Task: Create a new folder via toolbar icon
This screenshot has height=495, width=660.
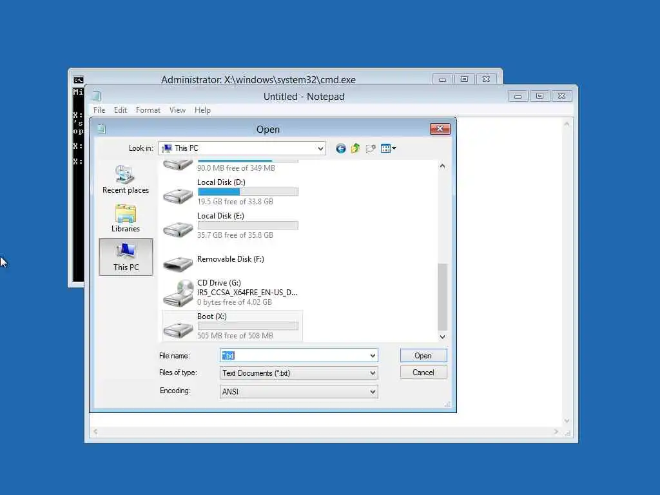Action: pyautogui.click(x=371, y=148)
